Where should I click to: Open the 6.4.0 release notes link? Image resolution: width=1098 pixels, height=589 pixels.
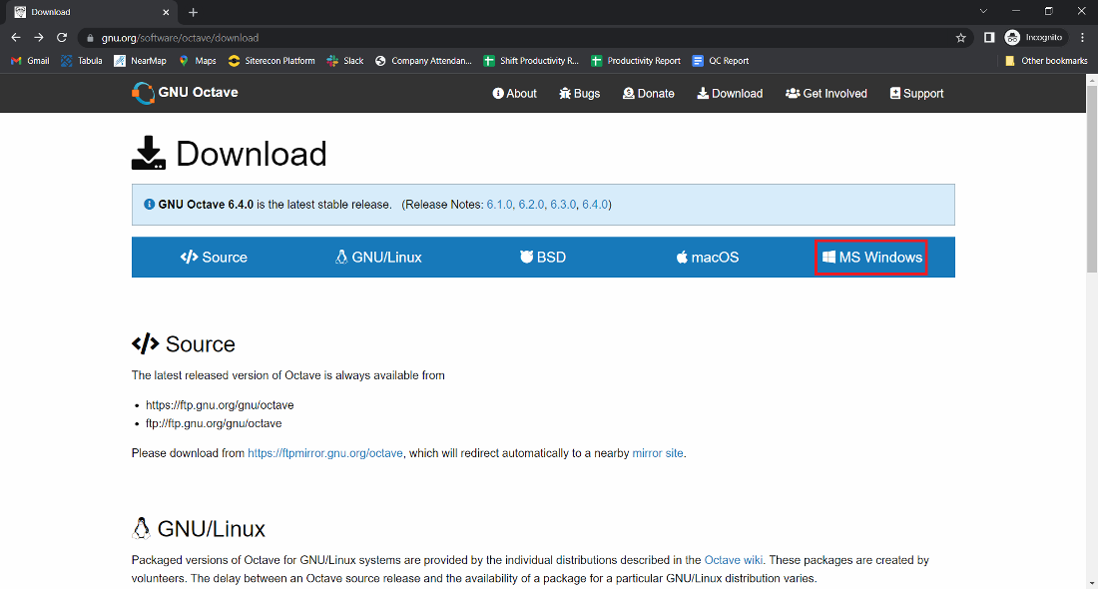(x=595, y=205)
